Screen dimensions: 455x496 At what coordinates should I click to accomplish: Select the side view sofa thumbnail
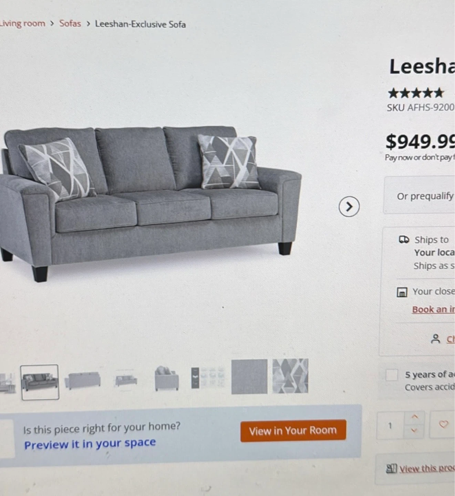(x=167, y=378)
